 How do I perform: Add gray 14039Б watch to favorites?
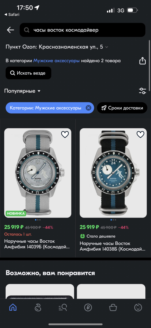[x=65, y=135]
